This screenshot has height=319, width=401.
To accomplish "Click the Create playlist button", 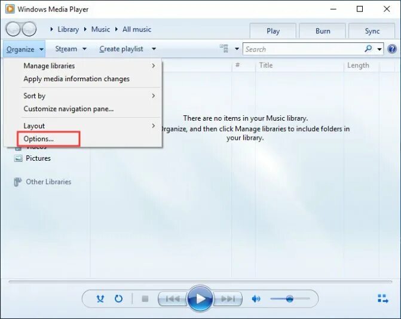I will coord(121,49).
